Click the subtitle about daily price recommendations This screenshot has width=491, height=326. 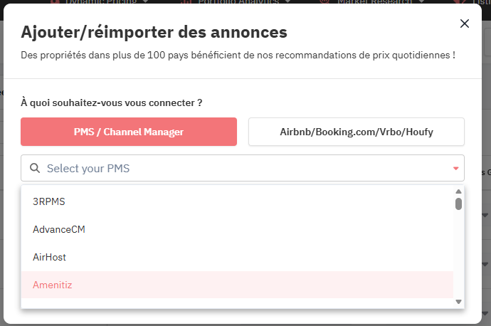pos(238,54)
